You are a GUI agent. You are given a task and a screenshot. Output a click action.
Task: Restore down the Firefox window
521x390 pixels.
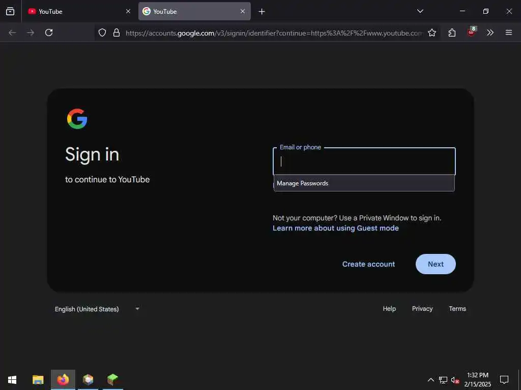pyautogui.click(x=486, y=11)
